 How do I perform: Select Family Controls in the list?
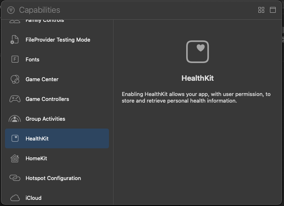click(x=45, y=21)
